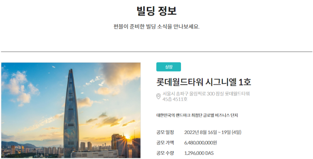Click the teal 상장 status badge
Viewport: 313px width, 159px height.
pos(169,67)
